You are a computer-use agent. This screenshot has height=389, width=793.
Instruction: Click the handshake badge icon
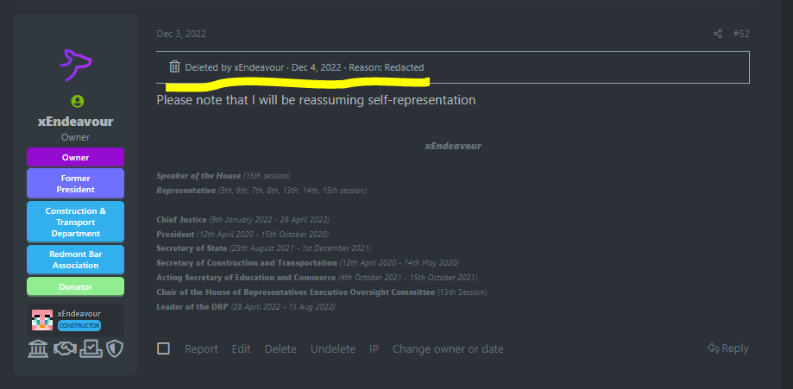(64, 348)
